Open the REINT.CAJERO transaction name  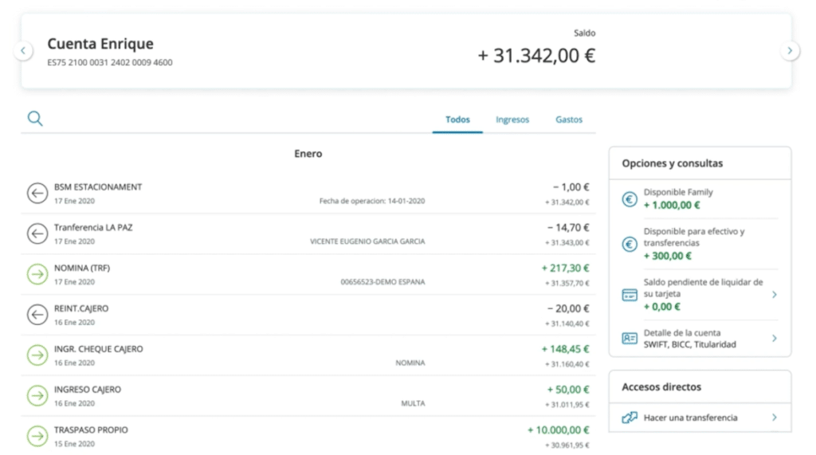81,308
